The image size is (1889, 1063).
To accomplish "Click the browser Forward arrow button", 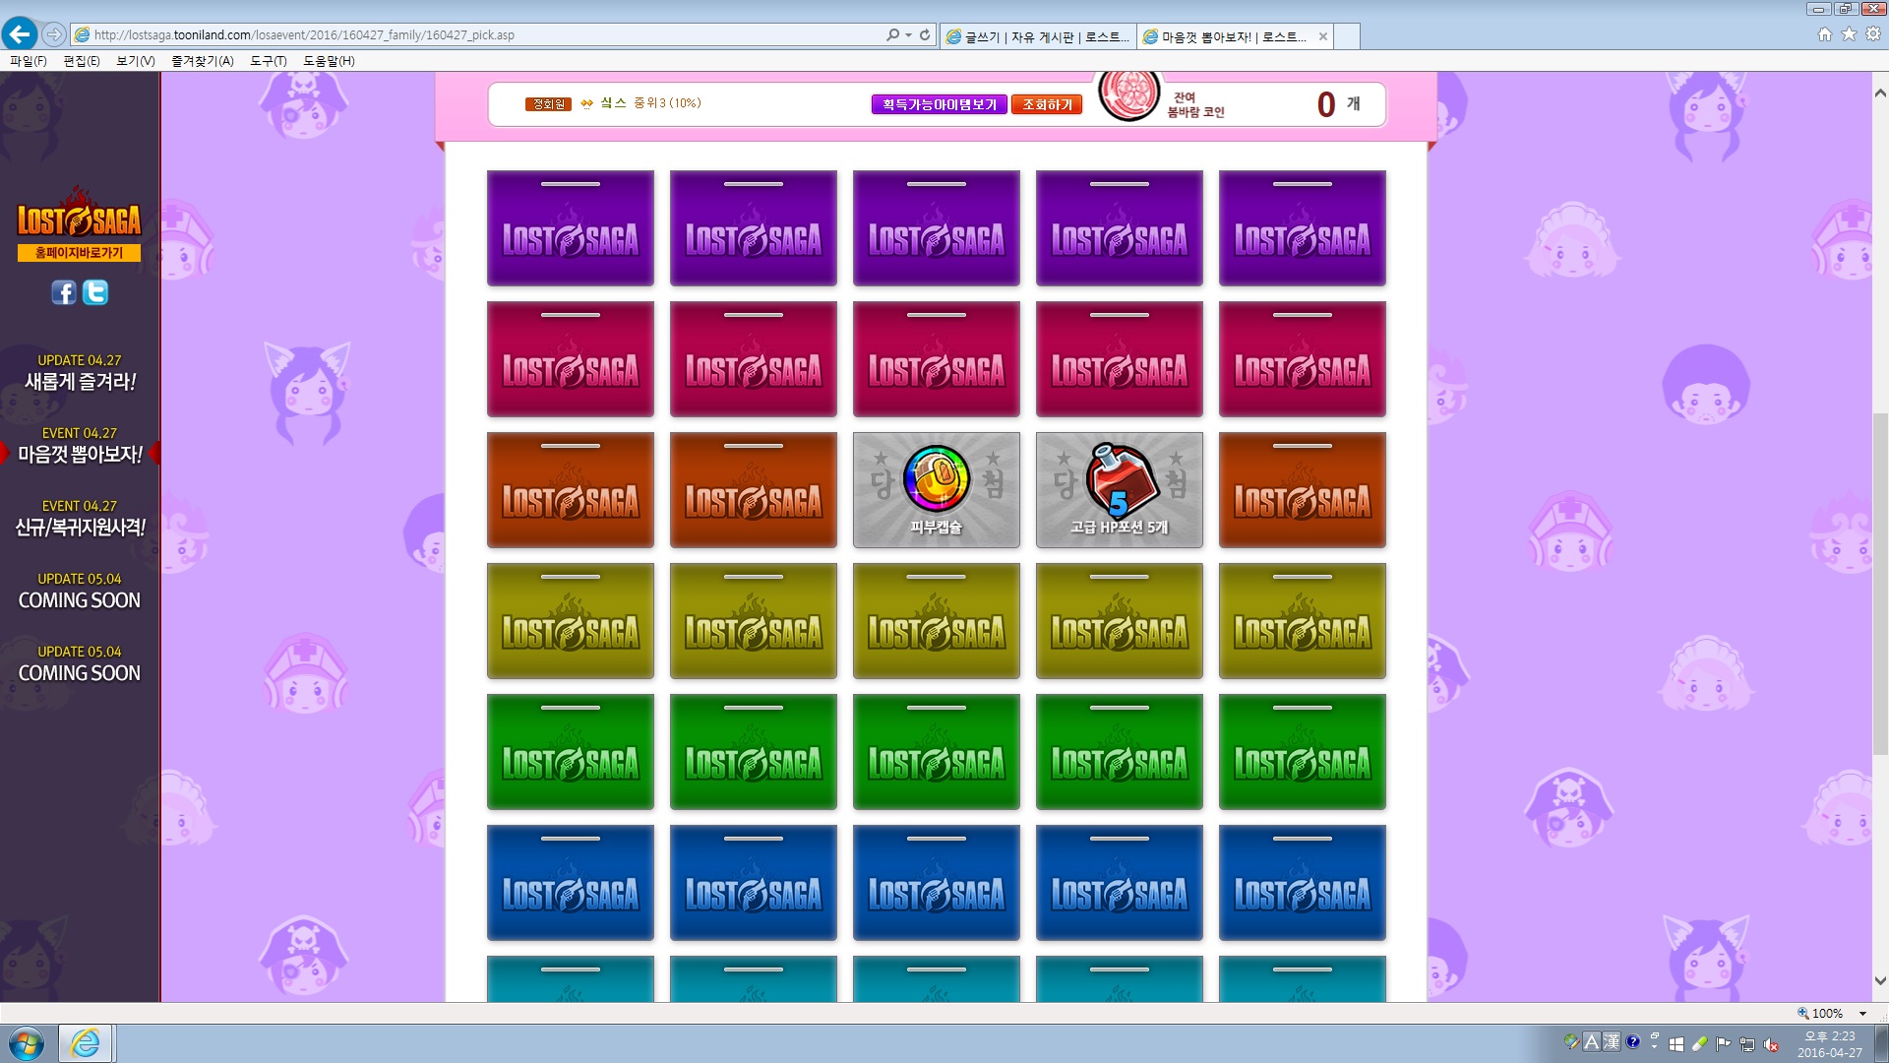I will pyautogui.click(x=54, y=34).
